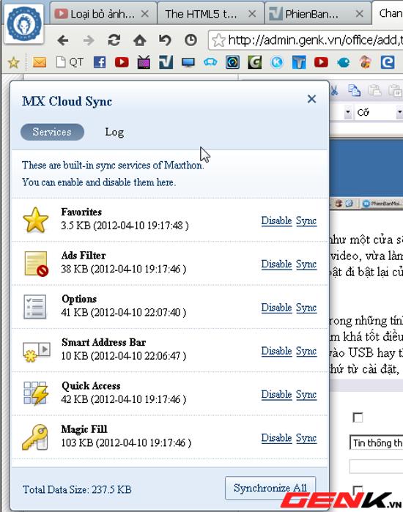Click the Favorites star service icon
The image size is (403, 512).
click(x=36, y=220)
